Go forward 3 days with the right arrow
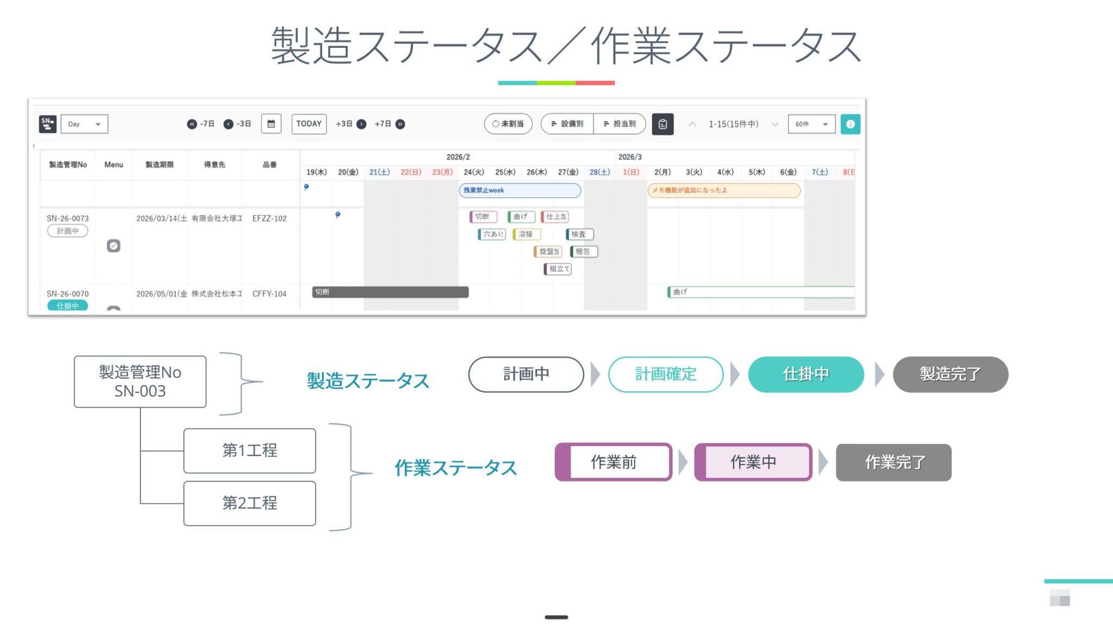 click(x=361, y=124)
